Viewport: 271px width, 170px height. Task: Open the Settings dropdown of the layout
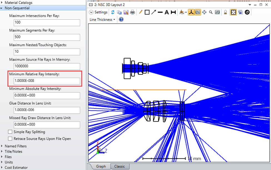click(98, 12)
